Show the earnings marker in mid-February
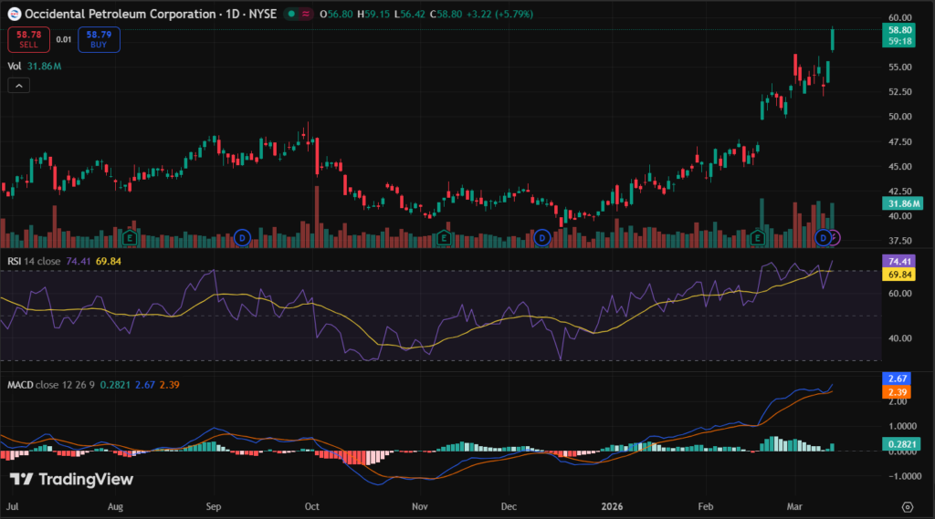935x519 pixels. [x=757, y=238]
